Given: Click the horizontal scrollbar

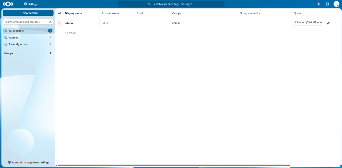Looking at the screenshot, I should (174, 165).
